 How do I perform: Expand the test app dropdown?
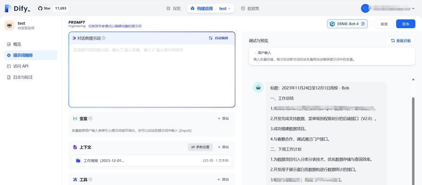tap(225, 9)
